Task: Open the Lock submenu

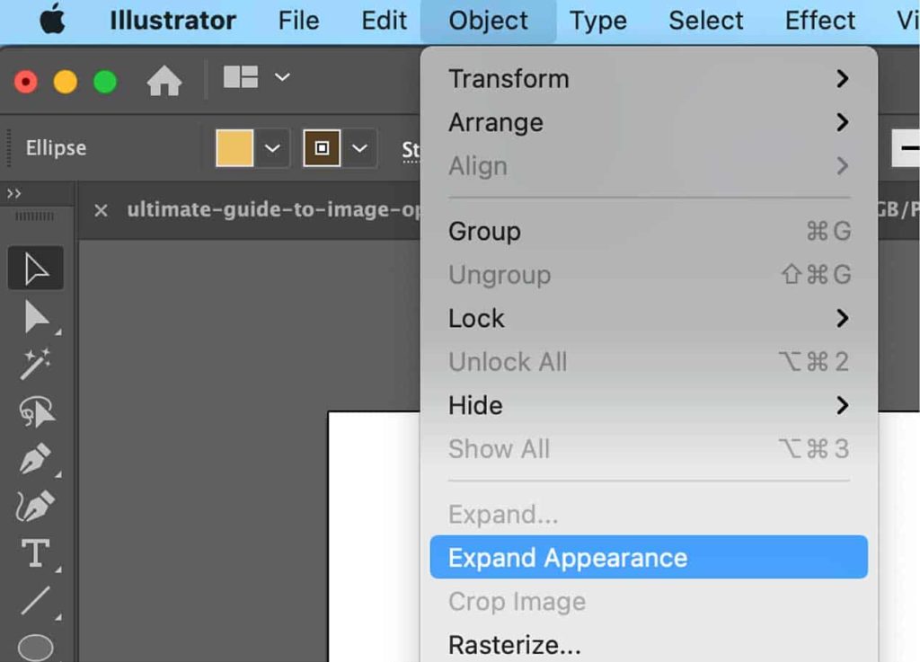Action: click(649, 318)
